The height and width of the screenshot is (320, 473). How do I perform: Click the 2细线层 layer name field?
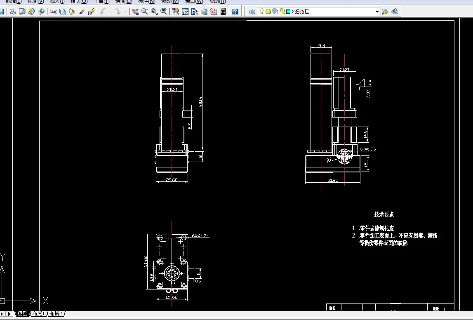(318, 12)
